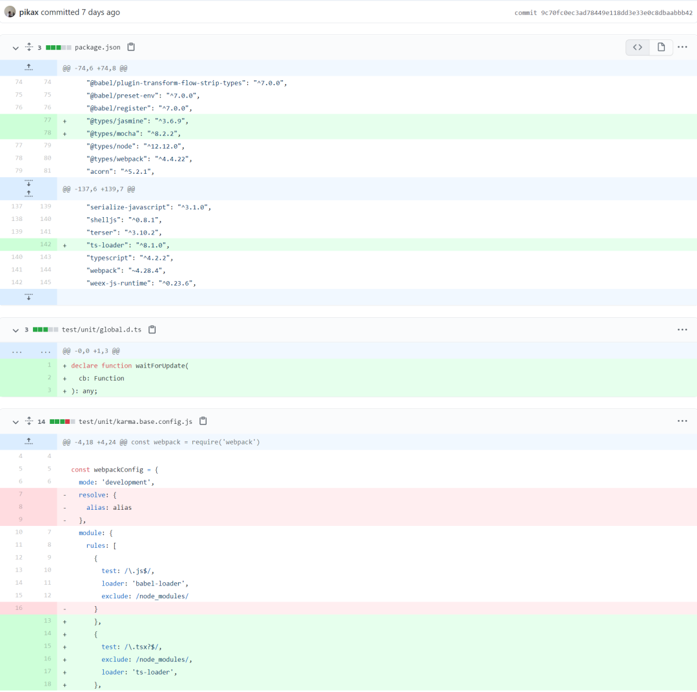Expand down after line 81 in package.json
Screen dimensions: 697x692
(28, 183)
